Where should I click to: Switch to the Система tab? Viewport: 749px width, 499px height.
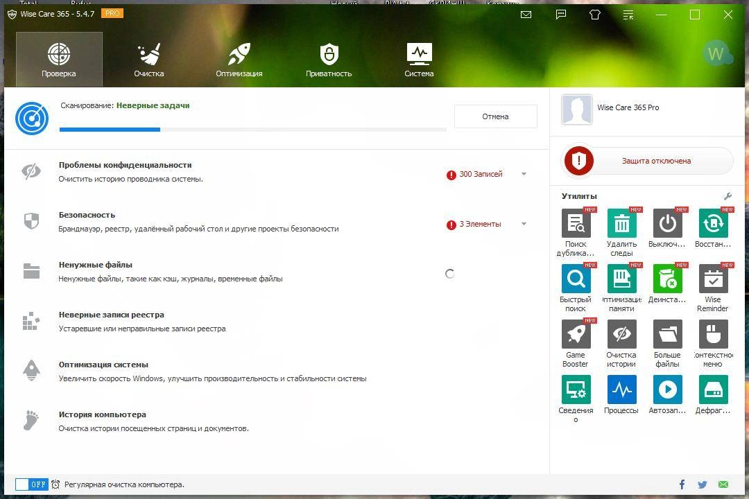click(419, 59)
